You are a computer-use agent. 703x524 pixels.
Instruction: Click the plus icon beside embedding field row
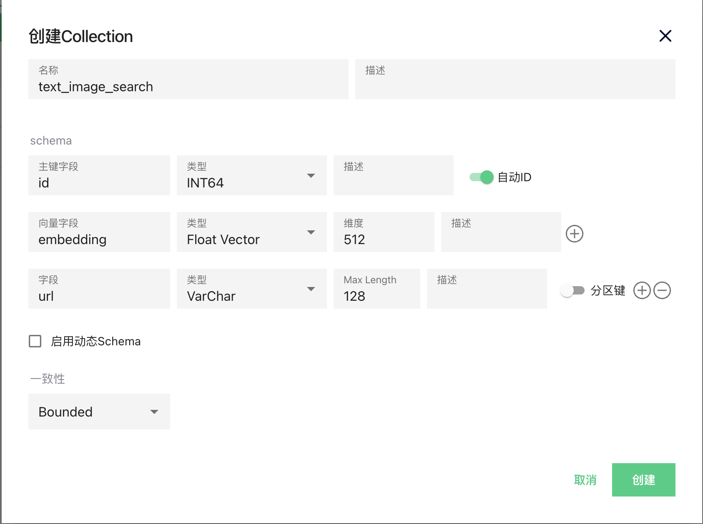pos(574,234)
